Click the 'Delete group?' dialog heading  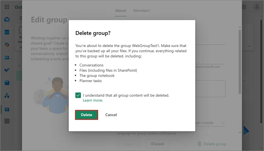pyautogui.click(x=93, y=33)
